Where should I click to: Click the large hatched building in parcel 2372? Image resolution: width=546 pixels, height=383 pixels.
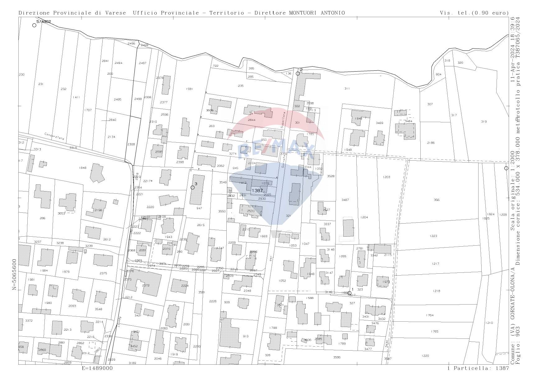pyautogui.click(x=148, y=283)
